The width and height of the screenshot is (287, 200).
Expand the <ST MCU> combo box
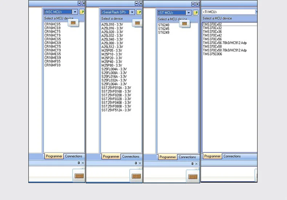189,13
